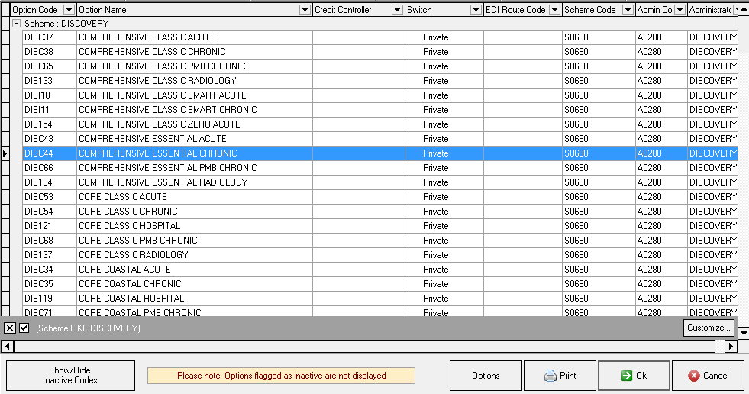Remove the Scheme LIKE DISCOVERY filter
Image resolution: width=749 pixels, height=394 pixels.
pos(10,328)
